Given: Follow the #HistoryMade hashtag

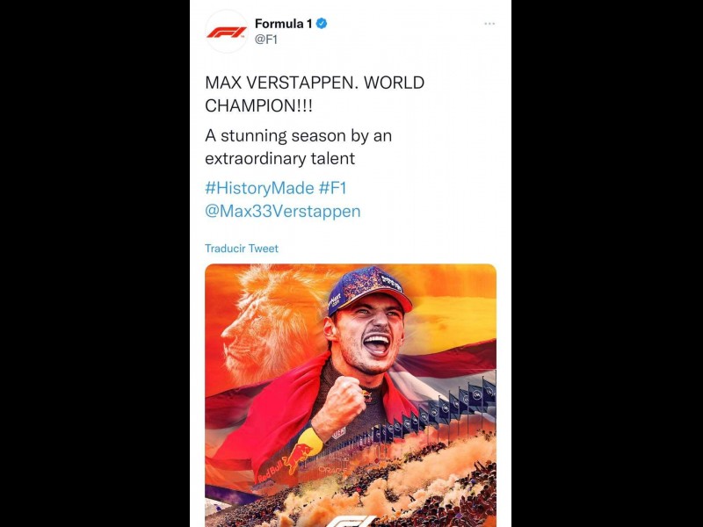Looking at the screenshot, I should pos(259,188).
